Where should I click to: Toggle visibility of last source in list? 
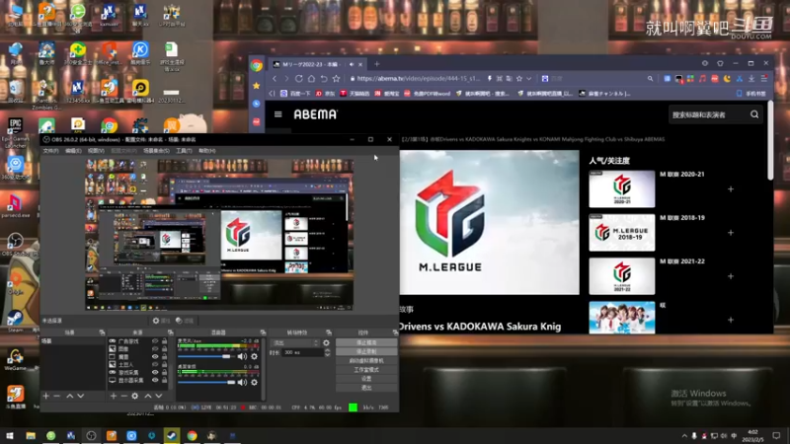(x=155, y=380)
